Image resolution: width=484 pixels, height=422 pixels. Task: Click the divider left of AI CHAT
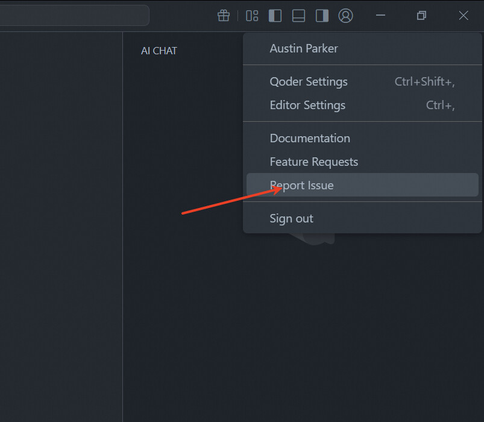[123, 241]
